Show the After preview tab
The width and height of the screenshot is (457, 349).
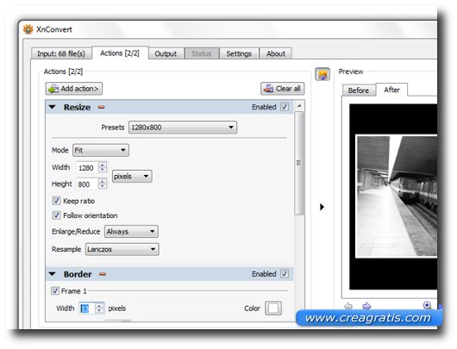point(391,90)
